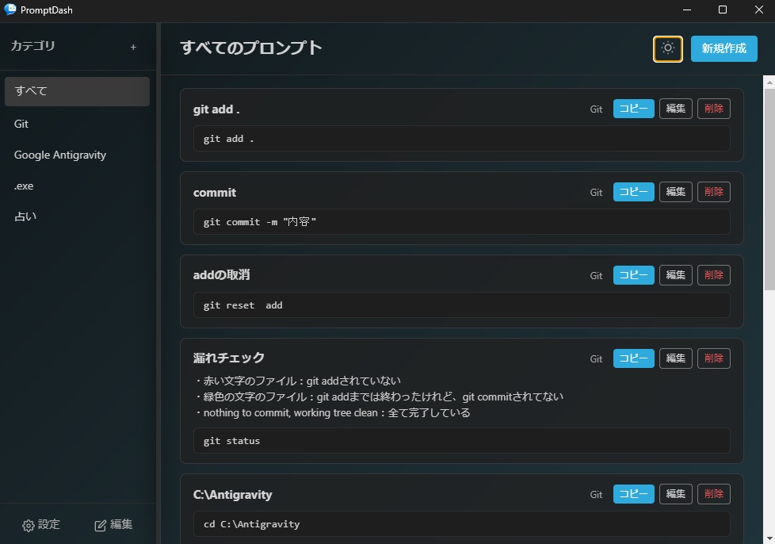The height and width of the screenshot is (544, 775).
Task: Edit the 'git add .' prompt
Action: [676, 109]
